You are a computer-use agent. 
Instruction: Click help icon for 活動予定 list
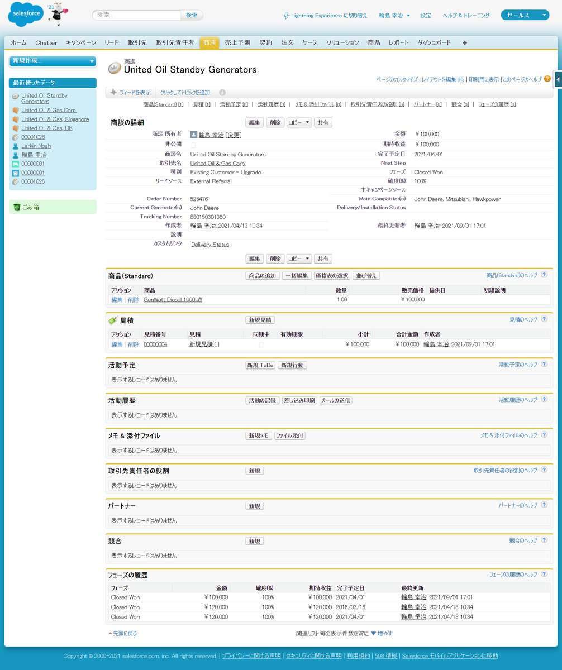coord(544,365)
